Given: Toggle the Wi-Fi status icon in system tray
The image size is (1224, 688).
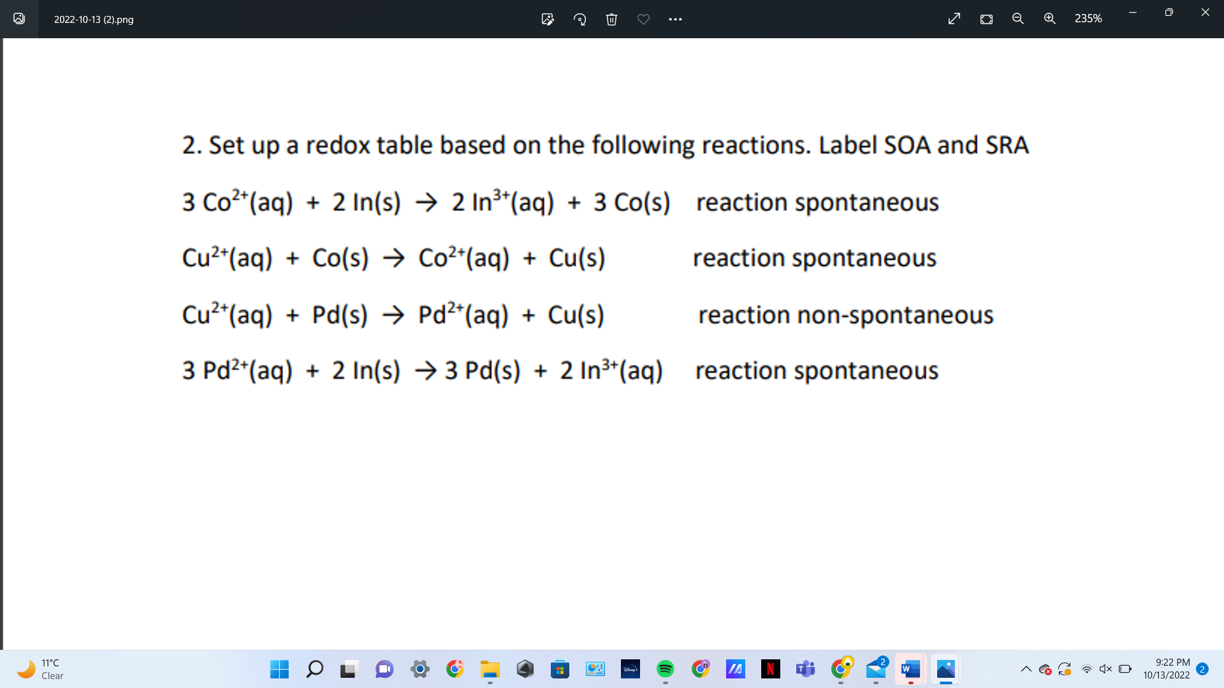Looking at the screenshot, I should click(x=1087, y=669).
